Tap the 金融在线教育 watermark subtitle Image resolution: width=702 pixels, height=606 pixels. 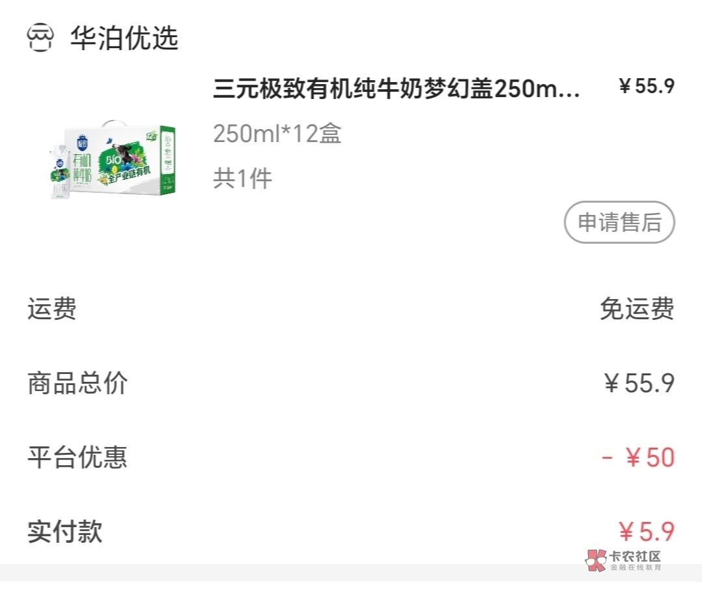click(636, 568)
